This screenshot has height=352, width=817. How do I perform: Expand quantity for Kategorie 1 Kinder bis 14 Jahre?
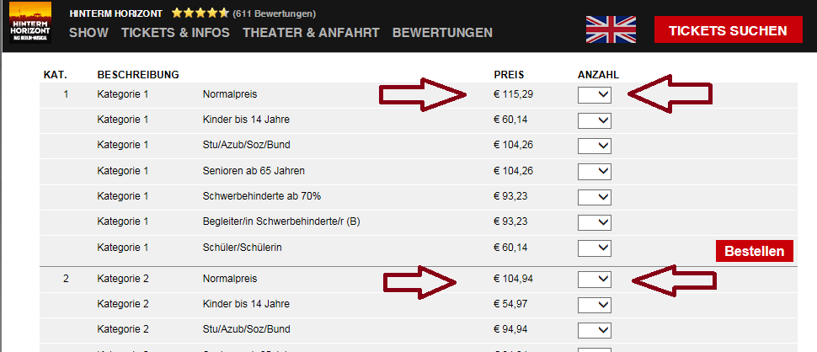[595, 120]
